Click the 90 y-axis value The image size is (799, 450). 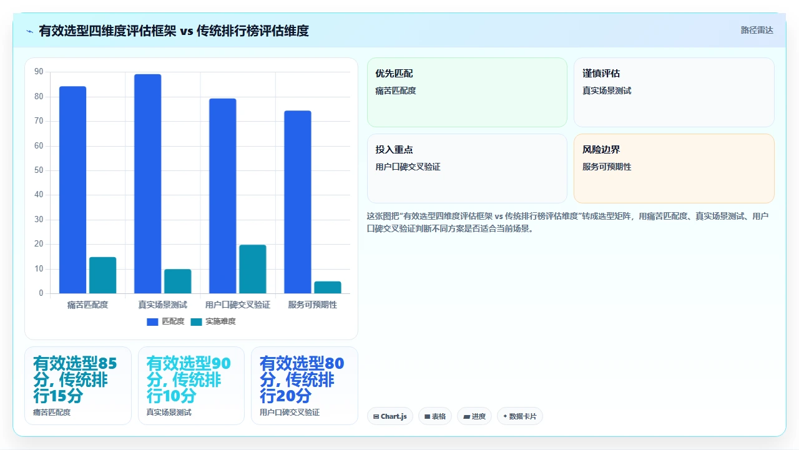(x=39, y=72)
